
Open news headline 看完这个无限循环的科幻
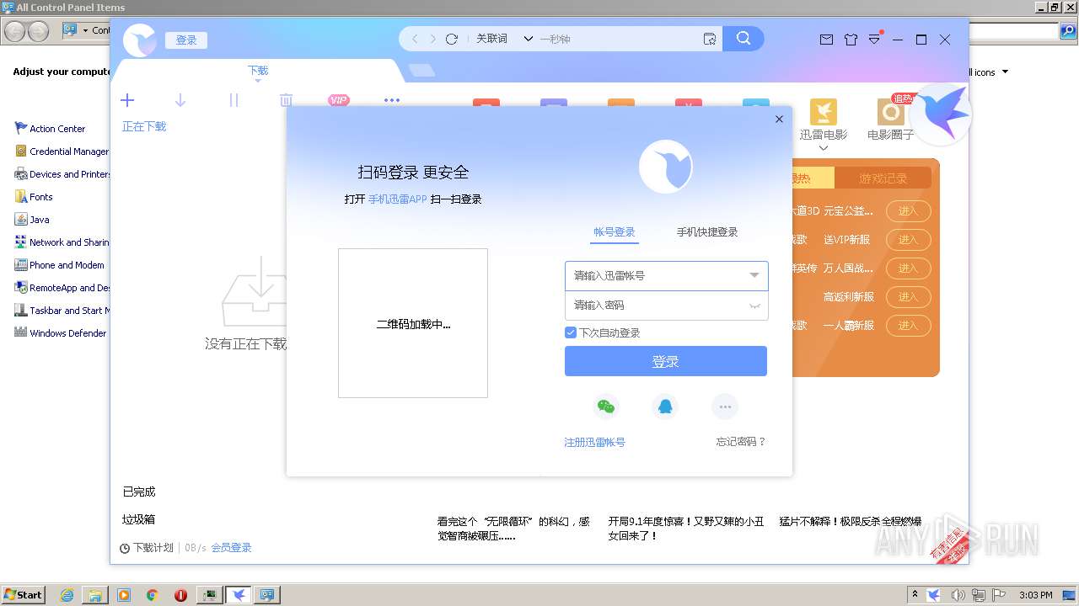513,529
